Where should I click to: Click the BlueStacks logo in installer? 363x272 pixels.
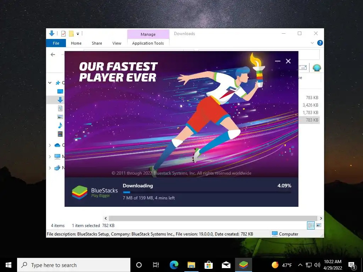(80, 192)
